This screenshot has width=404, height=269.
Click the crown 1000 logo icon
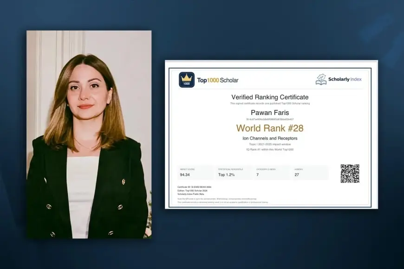tap(187, 80)
